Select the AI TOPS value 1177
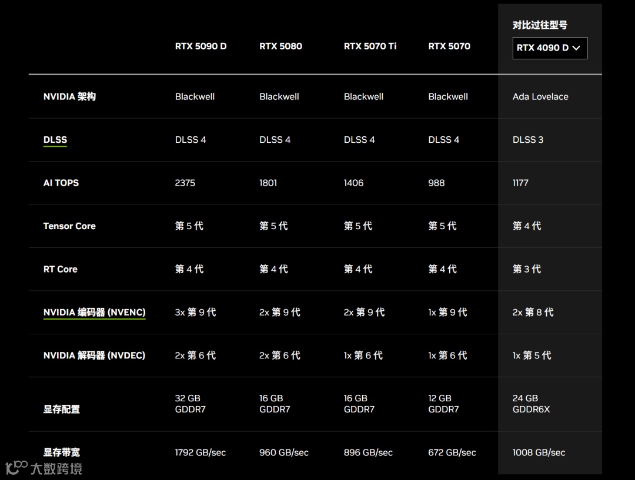Screen dimensions: 635x480 click(x=520, y=183)
